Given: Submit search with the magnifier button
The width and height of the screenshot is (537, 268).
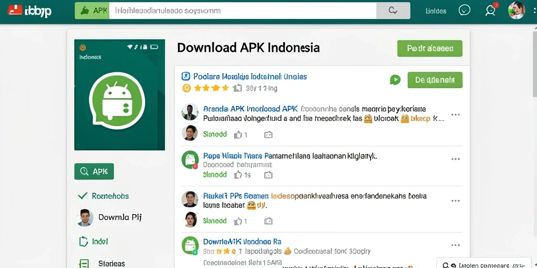Looking at the screenshot, I should click(393, 10).
